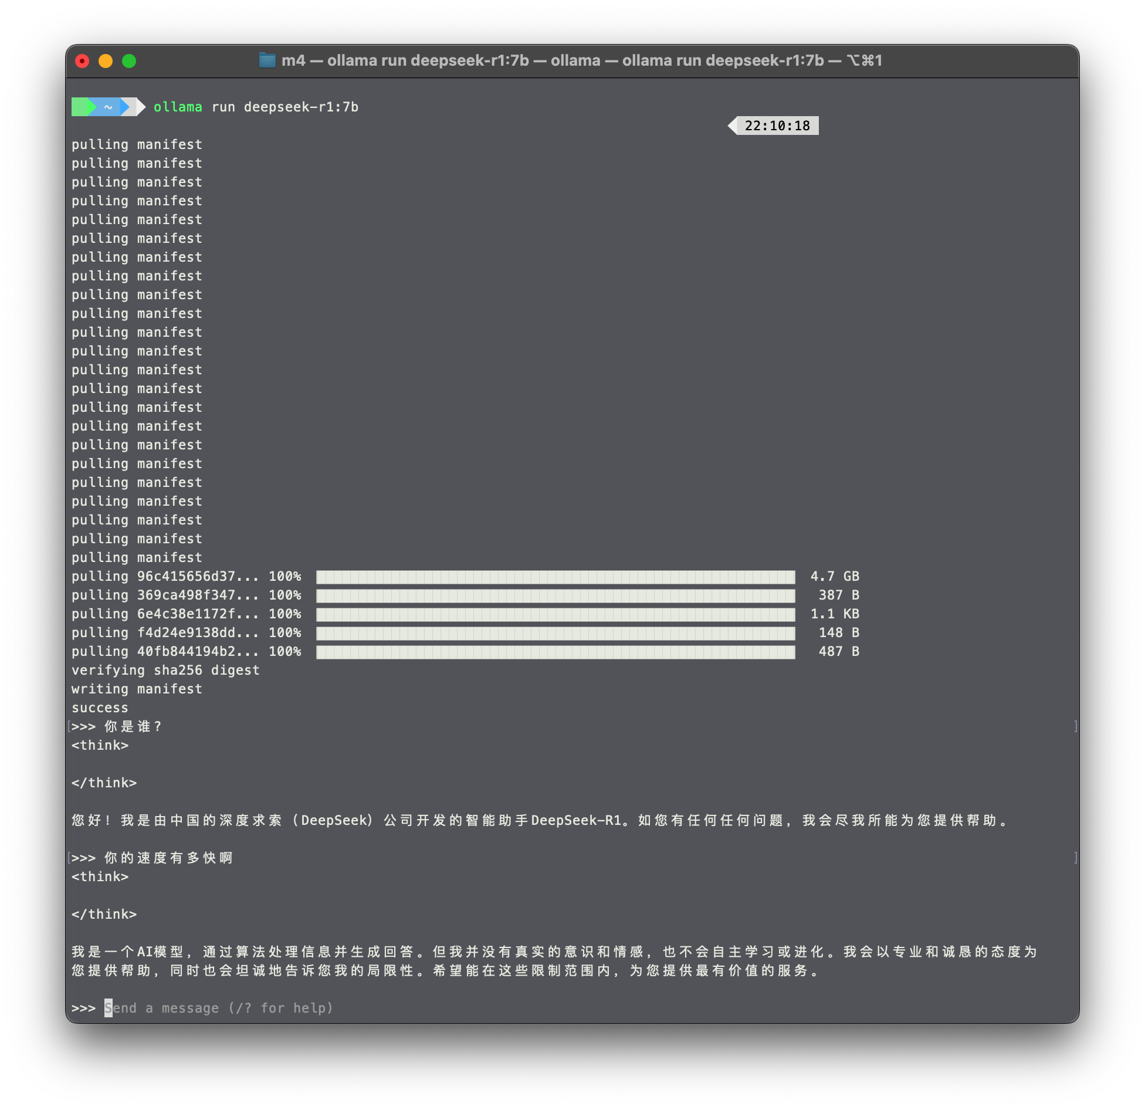Click the folder icon in title bar
The height and width of the screenshot is (1110, 1145).
pos(267,60)
